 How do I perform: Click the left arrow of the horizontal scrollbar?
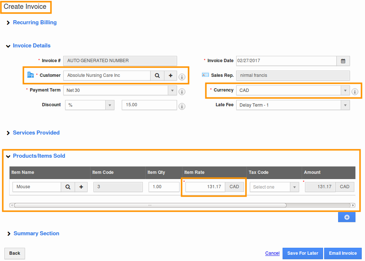[12, 205]
